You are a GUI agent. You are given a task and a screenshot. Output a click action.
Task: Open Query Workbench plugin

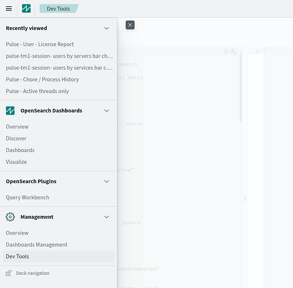(28, 198)
